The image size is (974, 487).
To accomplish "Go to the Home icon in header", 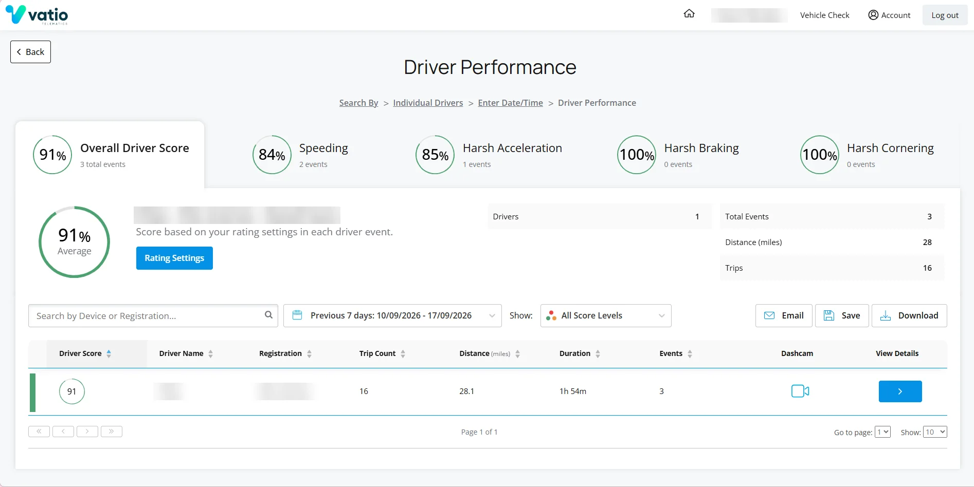I will pyautogui.click(x=689, y=14).
